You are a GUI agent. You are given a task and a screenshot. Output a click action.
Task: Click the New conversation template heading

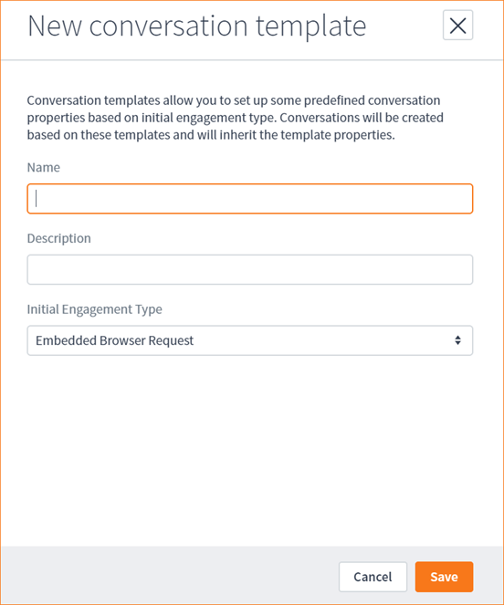pyautogui.click(x=197, y=26)
